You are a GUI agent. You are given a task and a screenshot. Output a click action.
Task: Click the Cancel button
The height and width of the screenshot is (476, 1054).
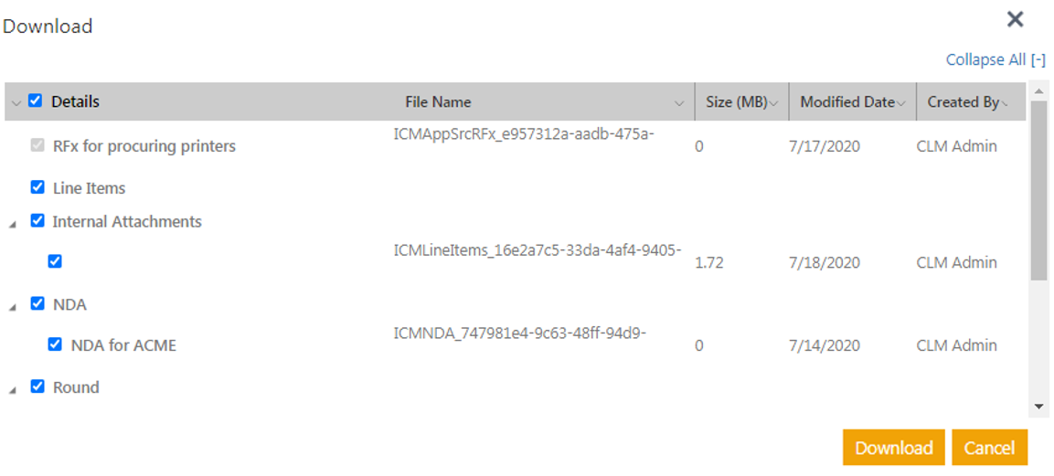point(989,448)
